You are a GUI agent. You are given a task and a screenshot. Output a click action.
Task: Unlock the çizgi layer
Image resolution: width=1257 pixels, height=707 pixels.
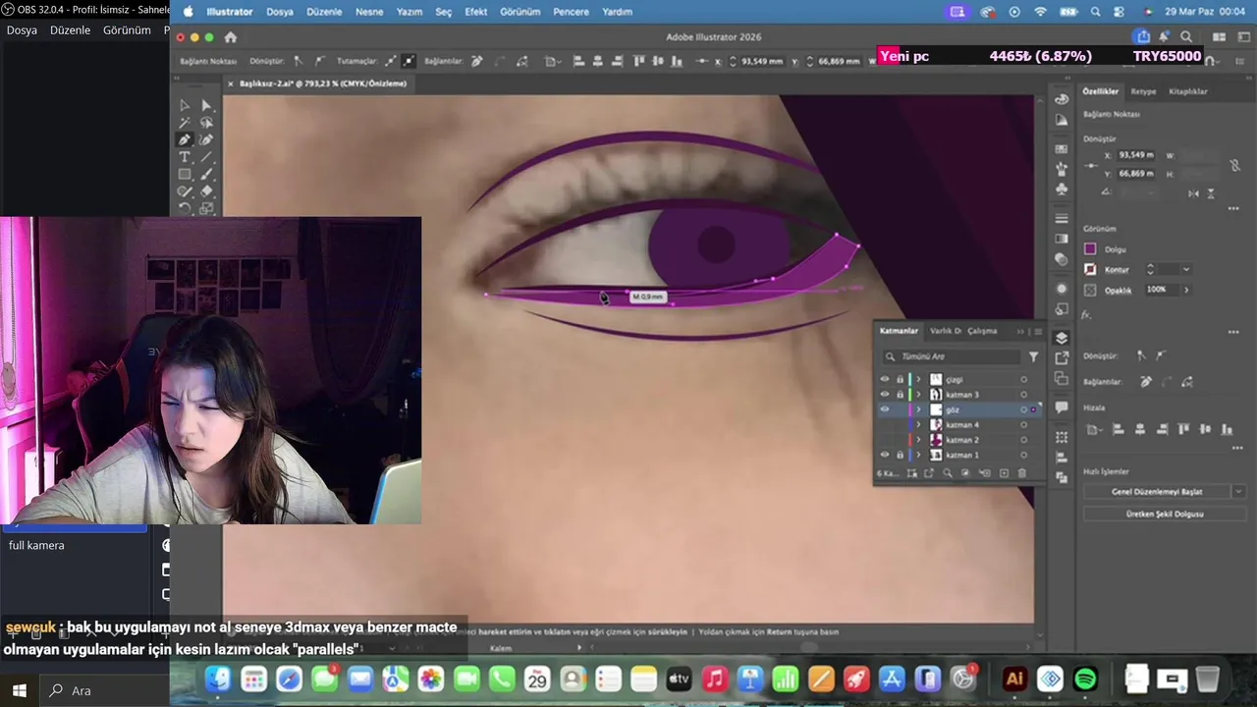900,379
